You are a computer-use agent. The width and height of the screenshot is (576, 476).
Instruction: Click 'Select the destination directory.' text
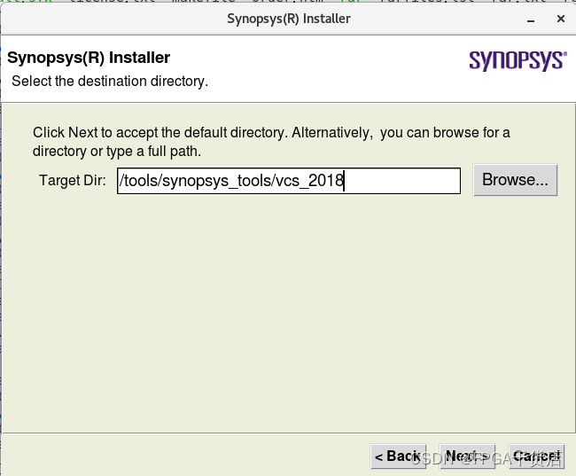pos(110,82)
